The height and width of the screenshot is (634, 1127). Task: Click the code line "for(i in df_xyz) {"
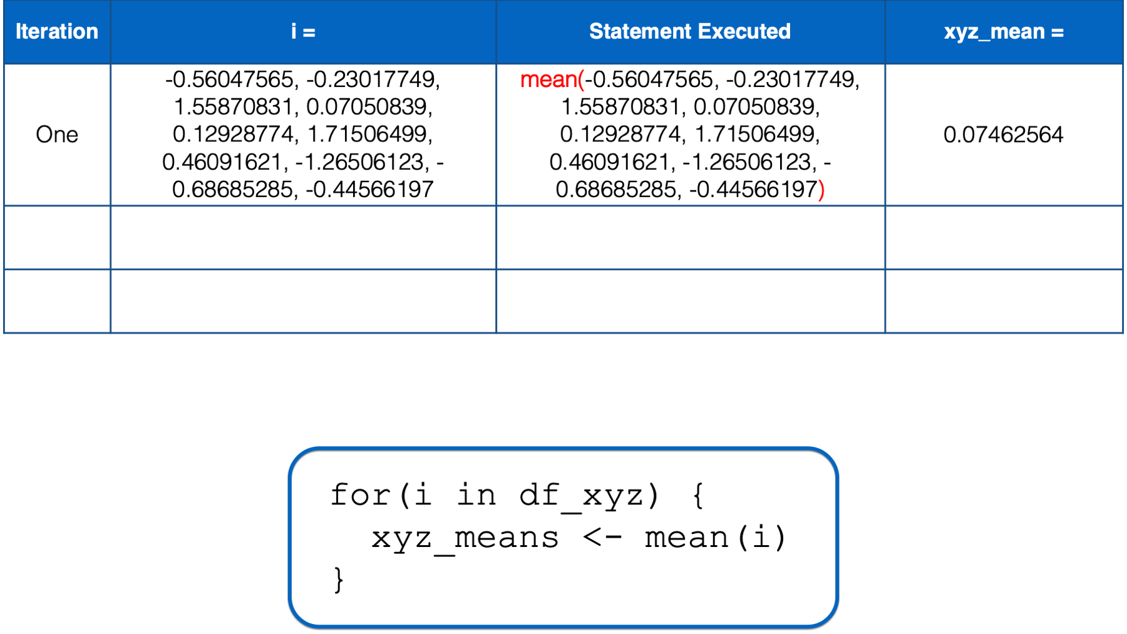click(518, 496)
